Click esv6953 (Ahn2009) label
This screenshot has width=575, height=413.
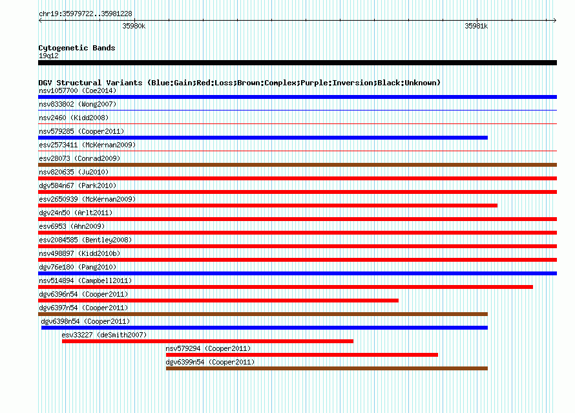[72, 226]
